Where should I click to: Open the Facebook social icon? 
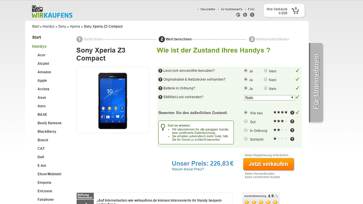coord(252,15)
